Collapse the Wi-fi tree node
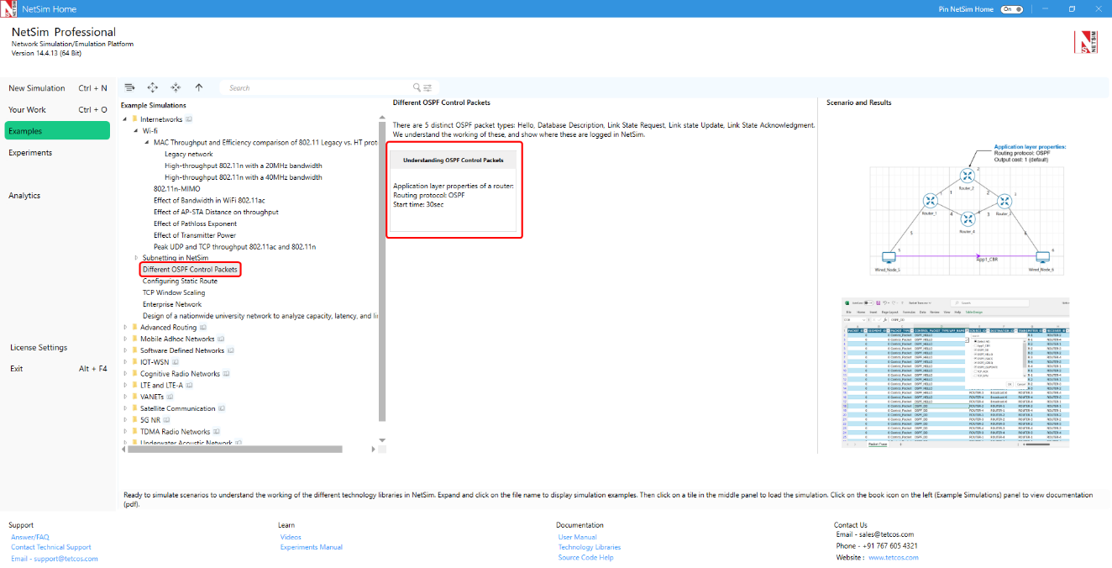The height and width of the screenshot is (568, 1112). [x=136, y=131]
